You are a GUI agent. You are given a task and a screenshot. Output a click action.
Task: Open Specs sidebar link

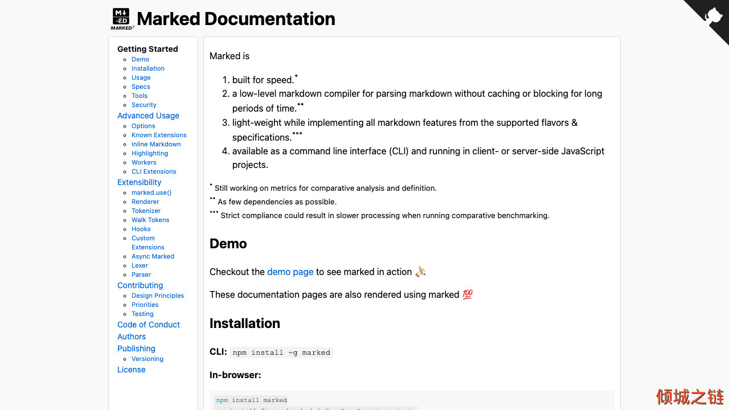tap(141, 87)
